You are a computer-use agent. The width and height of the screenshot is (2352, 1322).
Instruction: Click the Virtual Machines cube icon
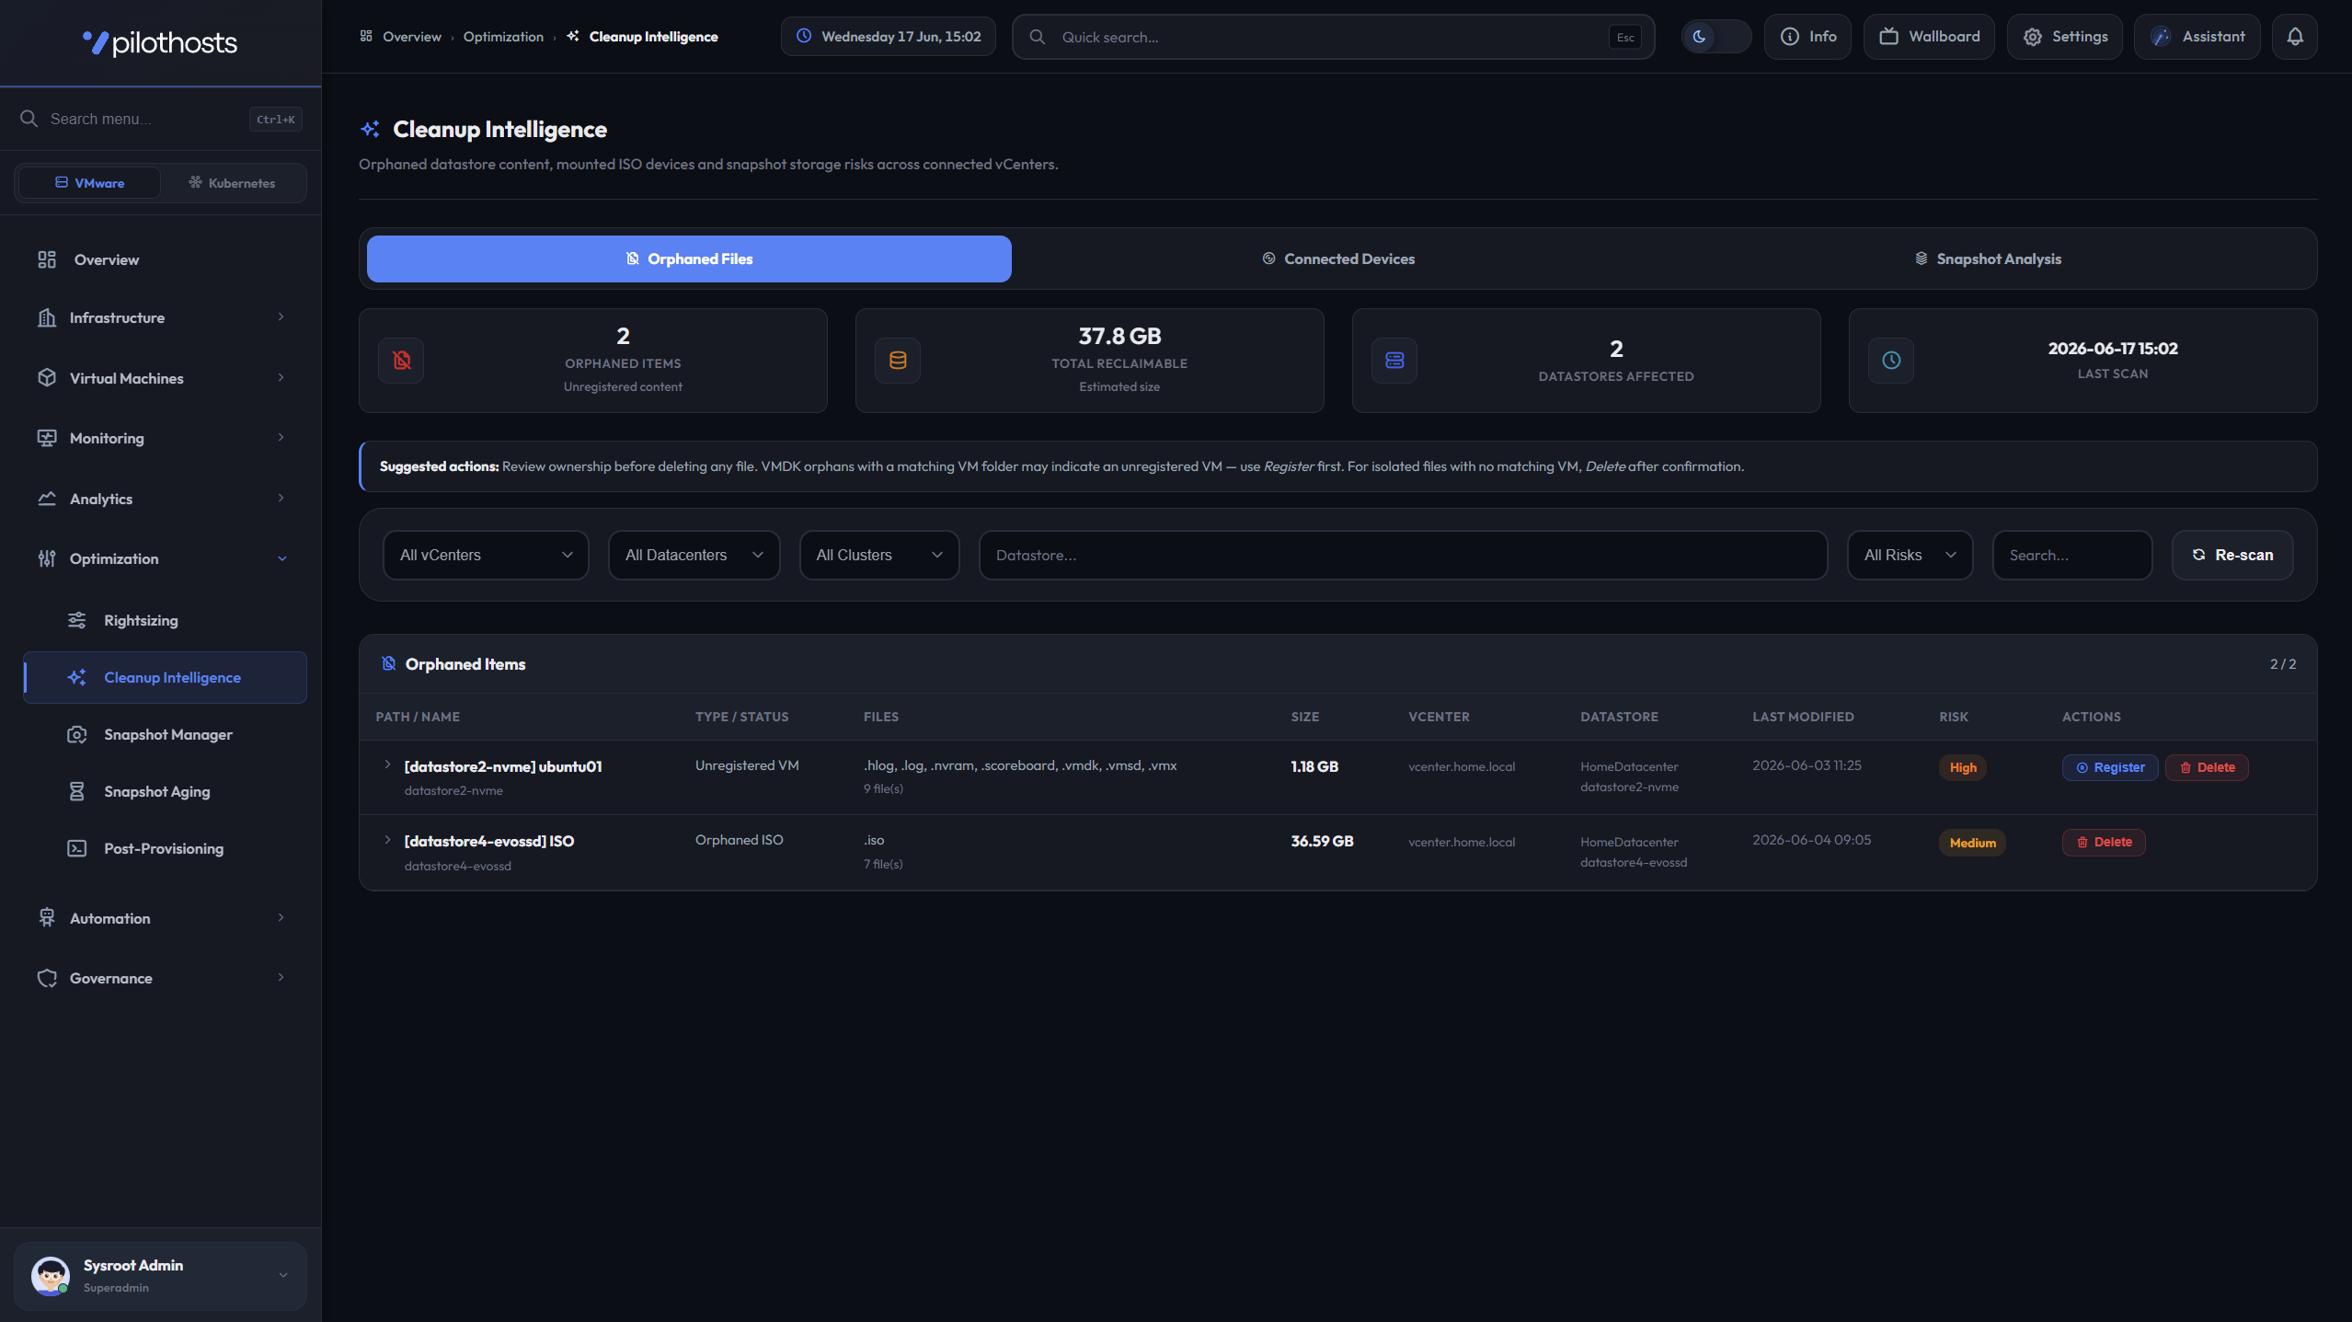47,378
